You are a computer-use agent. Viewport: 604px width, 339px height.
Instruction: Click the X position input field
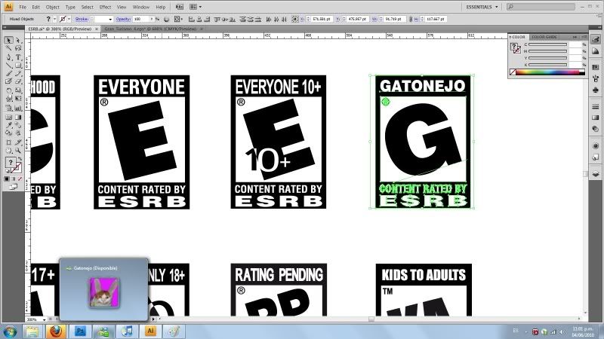click(322, 19)
